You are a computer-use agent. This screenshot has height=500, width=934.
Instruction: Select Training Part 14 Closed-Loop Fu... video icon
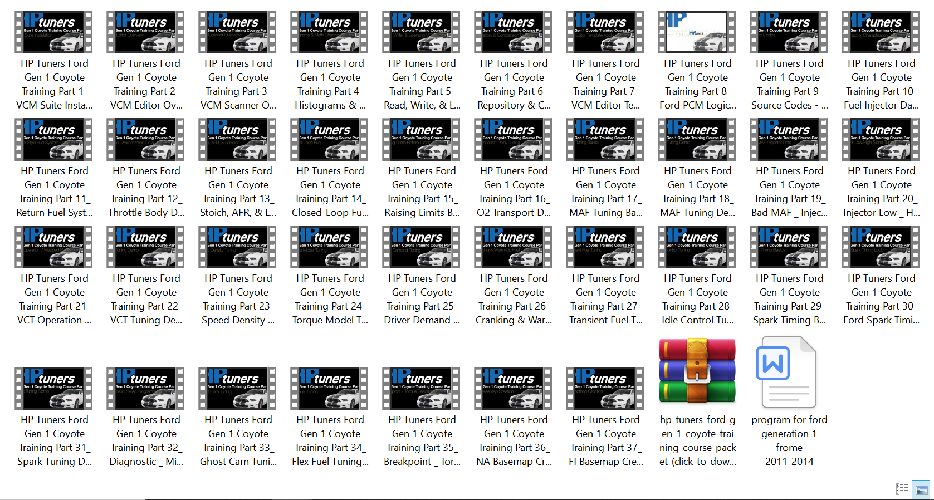pyautogui.click(x=330, y=139)
